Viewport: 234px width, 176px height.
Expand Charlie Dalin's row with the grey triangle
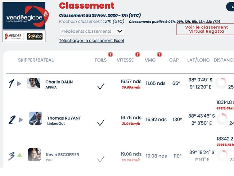pyautogui.click(x=19, y=84)
